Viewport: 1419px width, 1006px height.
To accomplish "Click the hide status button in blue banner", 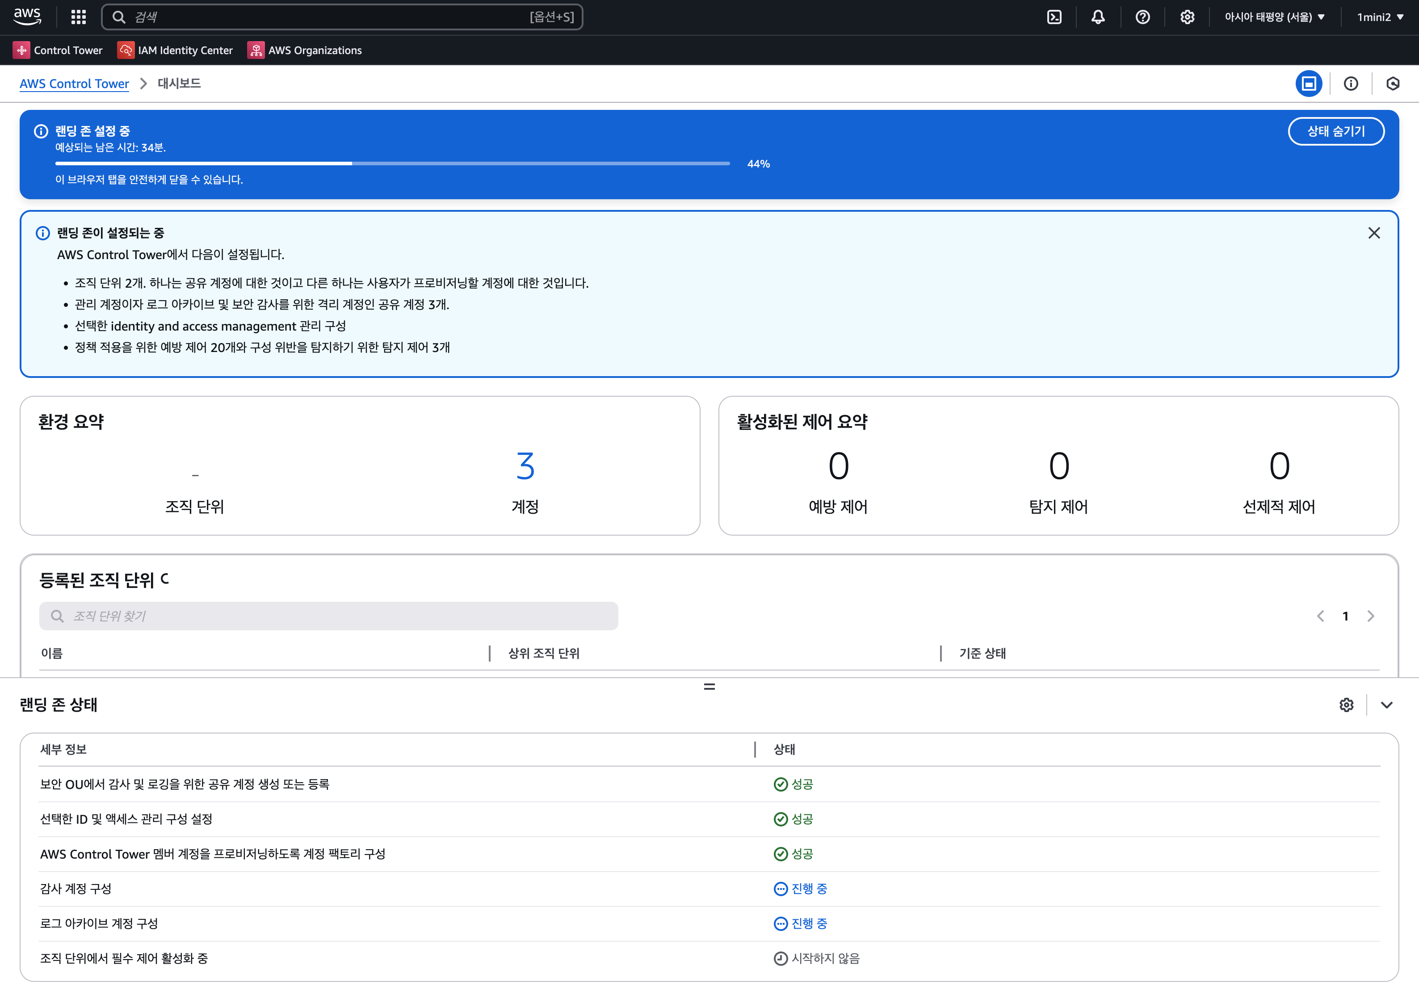I will tap(1336, 131).
